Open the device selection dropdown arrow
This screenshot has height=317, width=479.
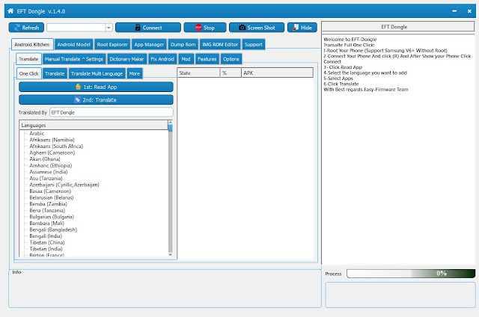(x=109, y=28)
